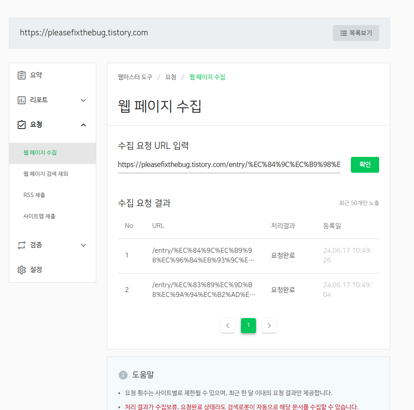The width and height of the screenshot is (414, 410).
Task: Select 웹 페이지 수집 in sidebar
Action: coord(40,153)
